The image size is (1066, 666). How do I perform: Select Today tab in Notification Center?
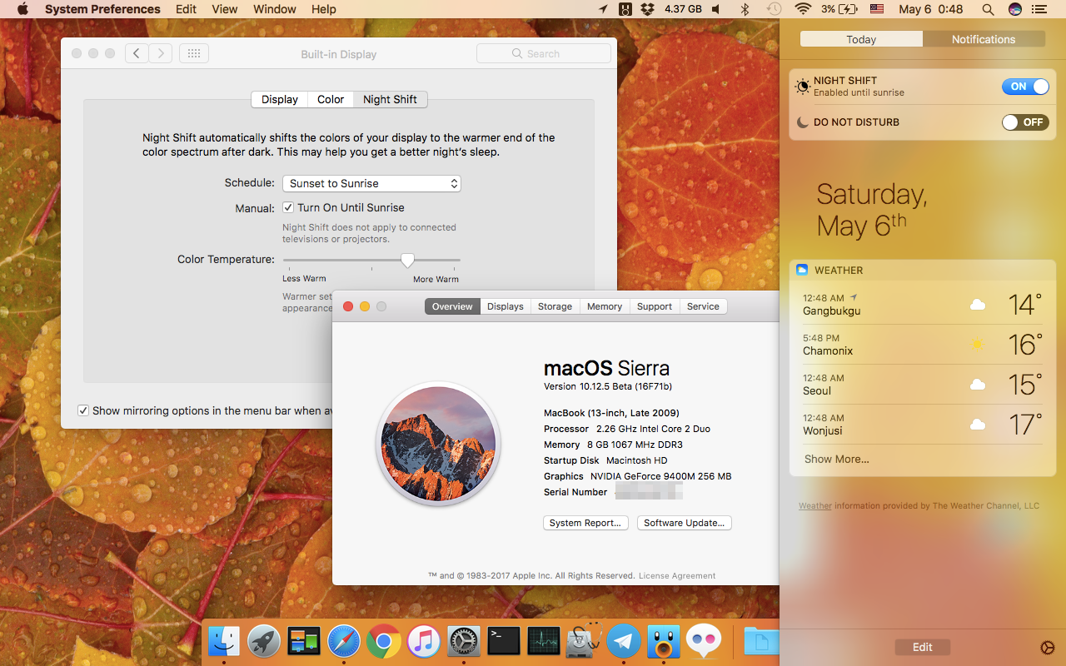point(861,39)
